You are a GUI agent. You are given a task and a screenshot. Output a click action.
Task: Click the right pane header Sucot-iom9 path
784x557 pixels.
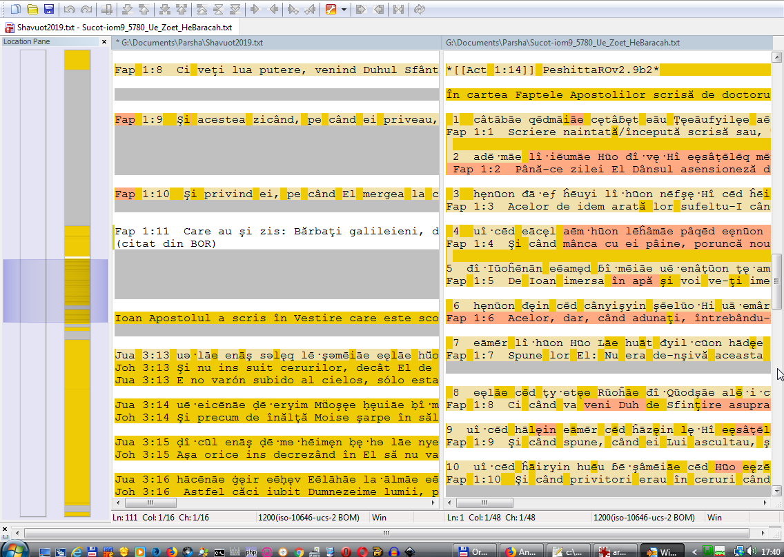pyautogui.click(x=562, y=43)
